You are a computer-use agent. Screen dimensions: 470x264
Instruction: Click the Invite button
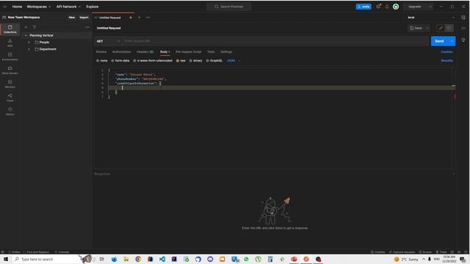364,7
